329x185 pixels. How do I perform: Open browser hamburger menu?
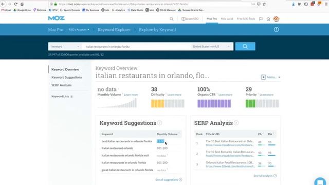coord(326,4)
